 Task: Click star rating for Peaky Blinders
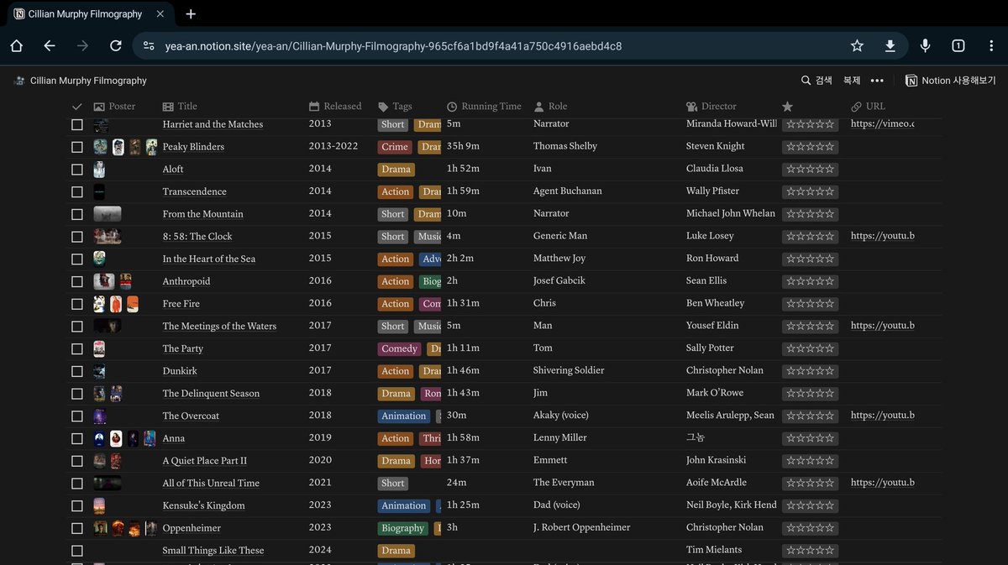(811, 147)
